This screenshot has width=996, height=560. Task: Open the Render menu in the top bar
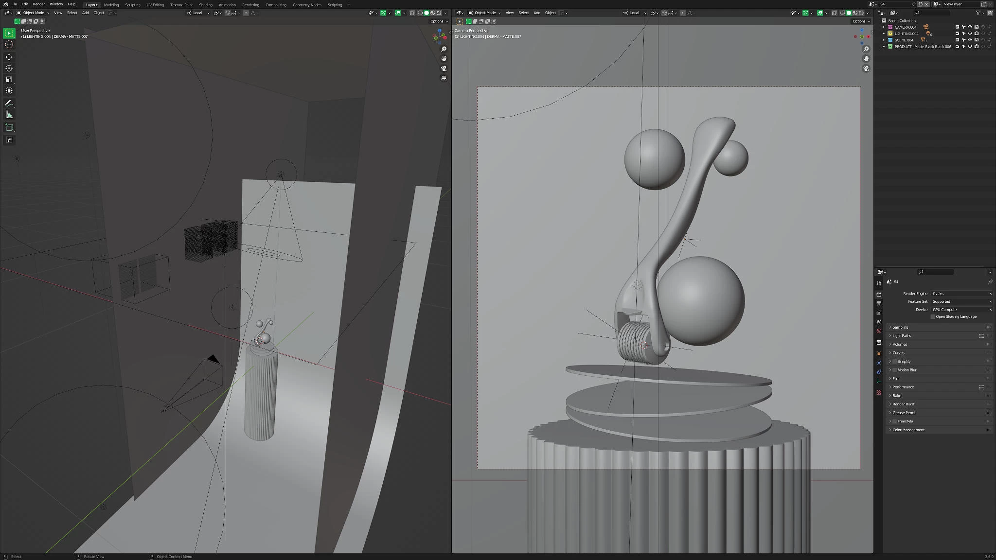(x=38, y=4)
